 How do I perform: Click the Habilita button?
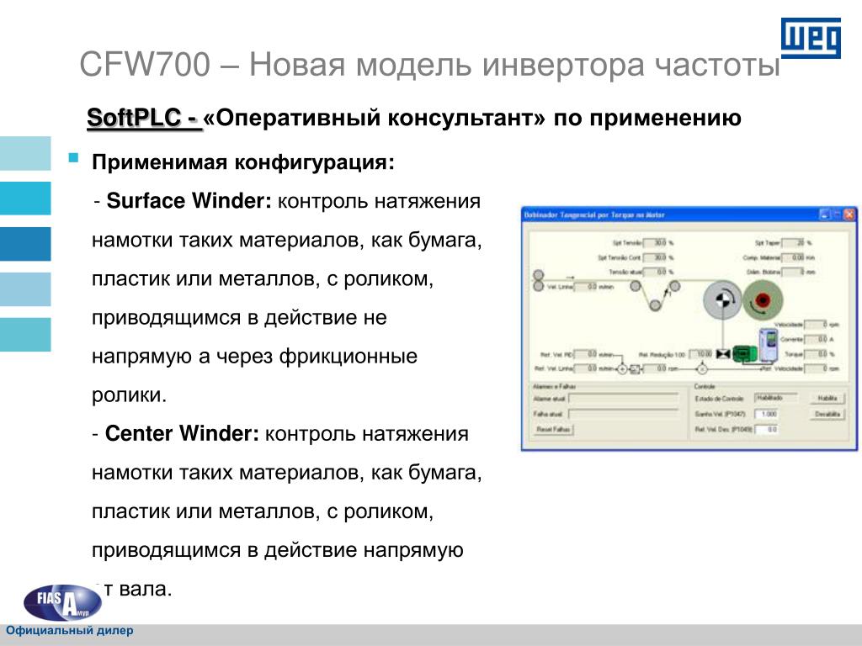pyautogui.click(x=827, y=398)
